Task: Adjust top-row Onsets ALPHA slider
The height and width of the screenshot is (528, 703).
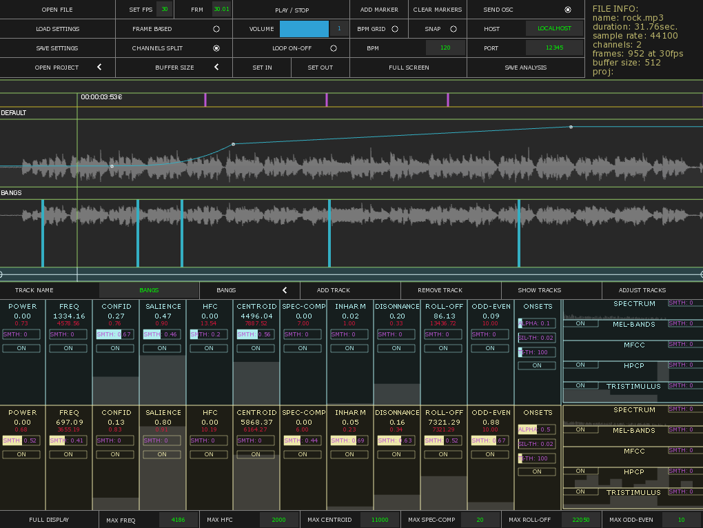Action: (537, 323)
